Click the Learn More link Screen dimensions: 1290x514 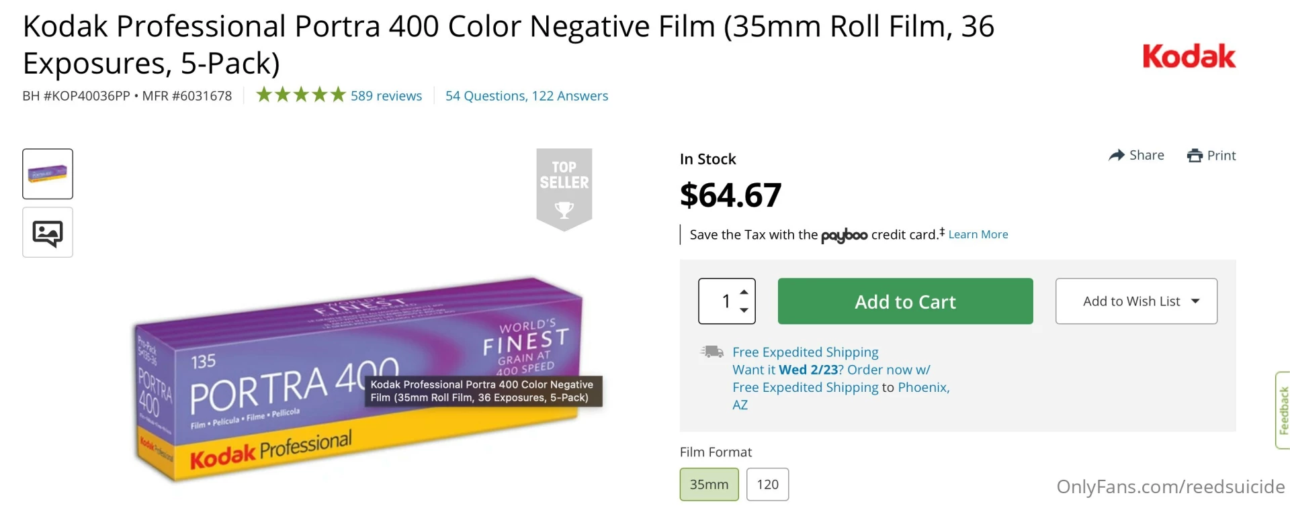978,234
